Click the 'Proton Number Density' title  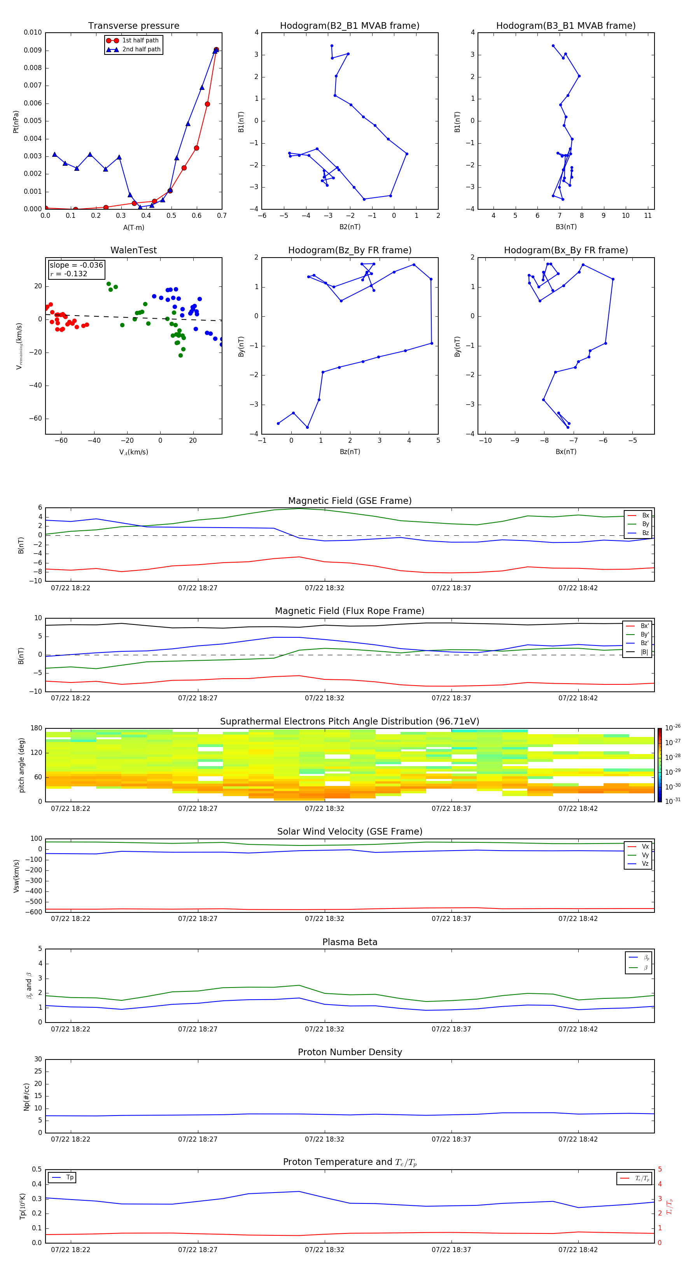[x=350, y=1052]
